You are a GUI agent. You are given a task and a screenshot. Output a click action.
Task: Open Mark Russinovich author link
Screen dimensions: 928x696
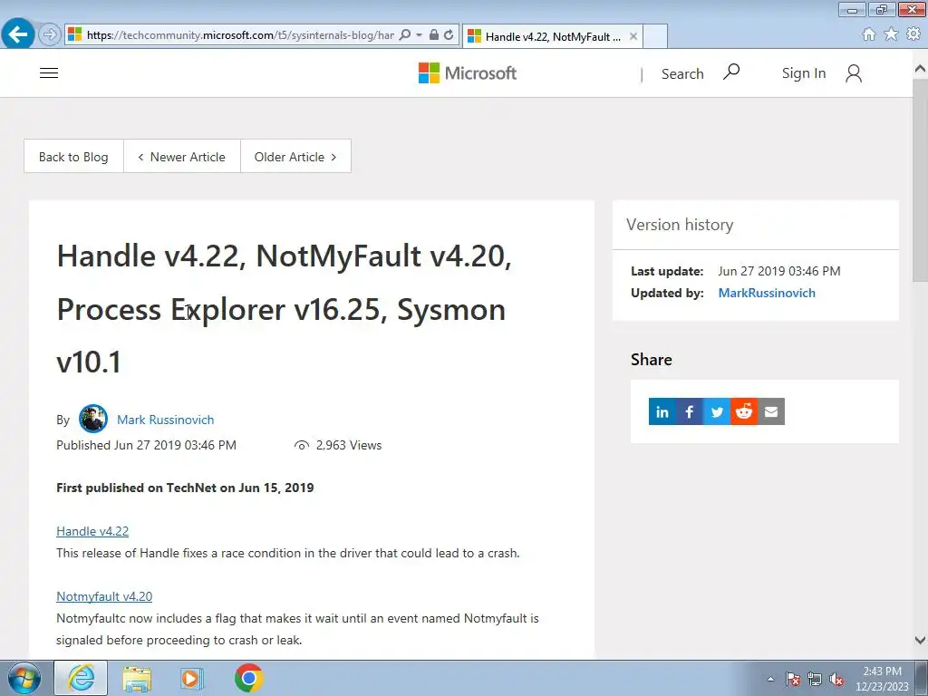[x=166, y=420]
